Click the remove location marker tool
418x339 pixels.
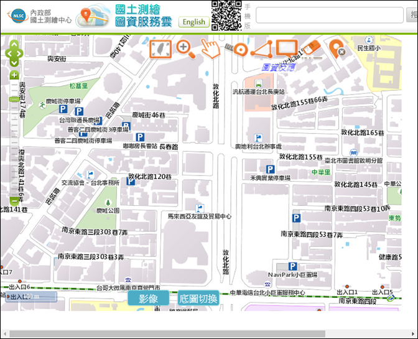[337, 49]
